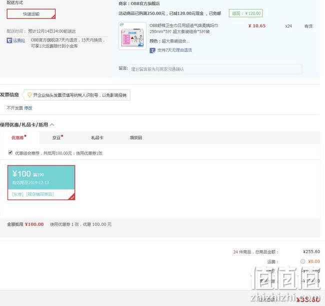
Task: Click the shipping fee info icon
Action: coord(302,261)
